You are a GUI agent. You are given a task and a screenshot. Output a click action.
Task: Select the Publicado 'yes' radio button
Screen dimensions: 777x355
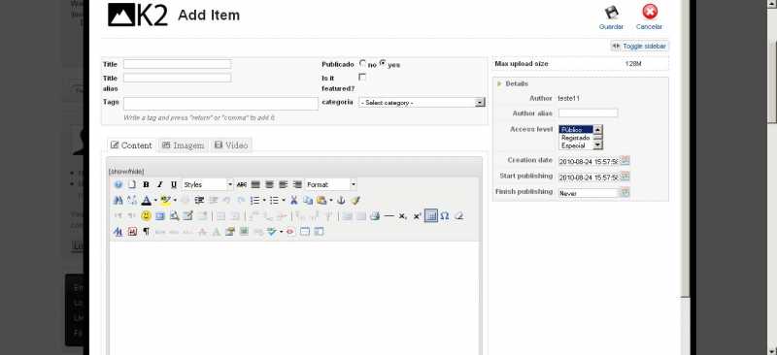[383, 63]
